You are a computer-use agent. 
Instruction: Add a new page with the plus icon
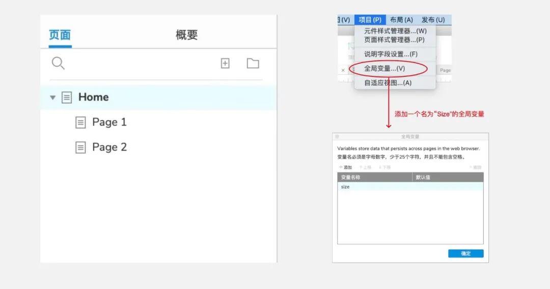pyautogui.click(x=225, y=64)
